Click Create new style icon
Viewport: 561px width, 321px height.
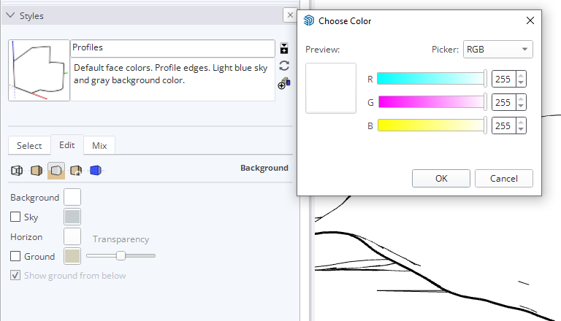tap(284, 48)
